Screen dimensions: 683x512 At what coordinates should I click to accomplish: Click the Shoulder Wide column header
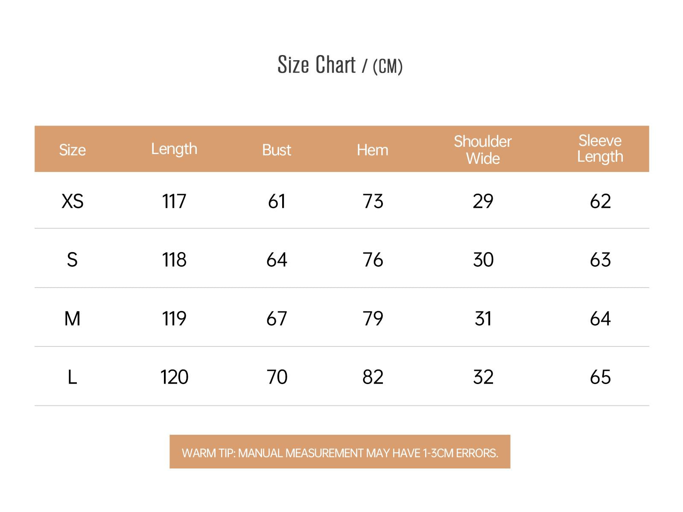pos(483,150)
